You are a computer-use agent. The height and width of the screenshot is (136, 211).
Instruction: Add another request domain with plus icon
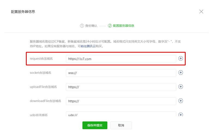pyautogui.click(x=180, y=59)
